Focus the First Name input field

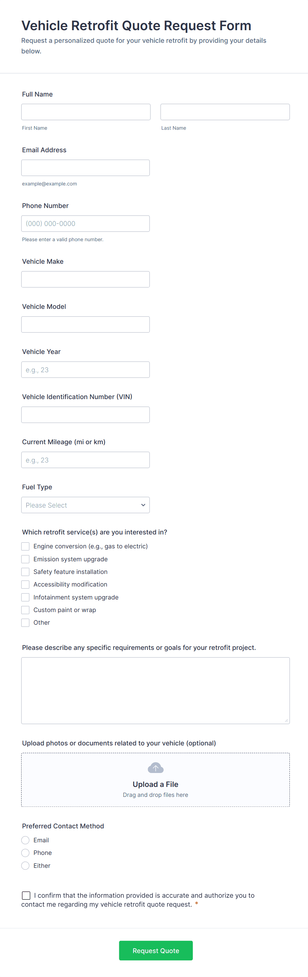[x=86, y=112]
